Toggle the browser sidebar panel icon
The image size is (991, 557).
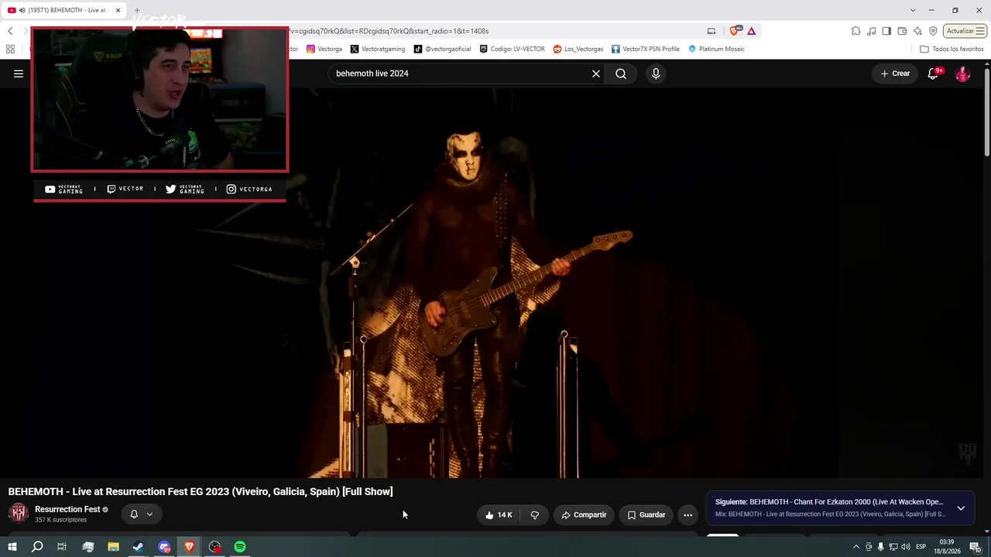pyautogui.click(x=886, y=31)
